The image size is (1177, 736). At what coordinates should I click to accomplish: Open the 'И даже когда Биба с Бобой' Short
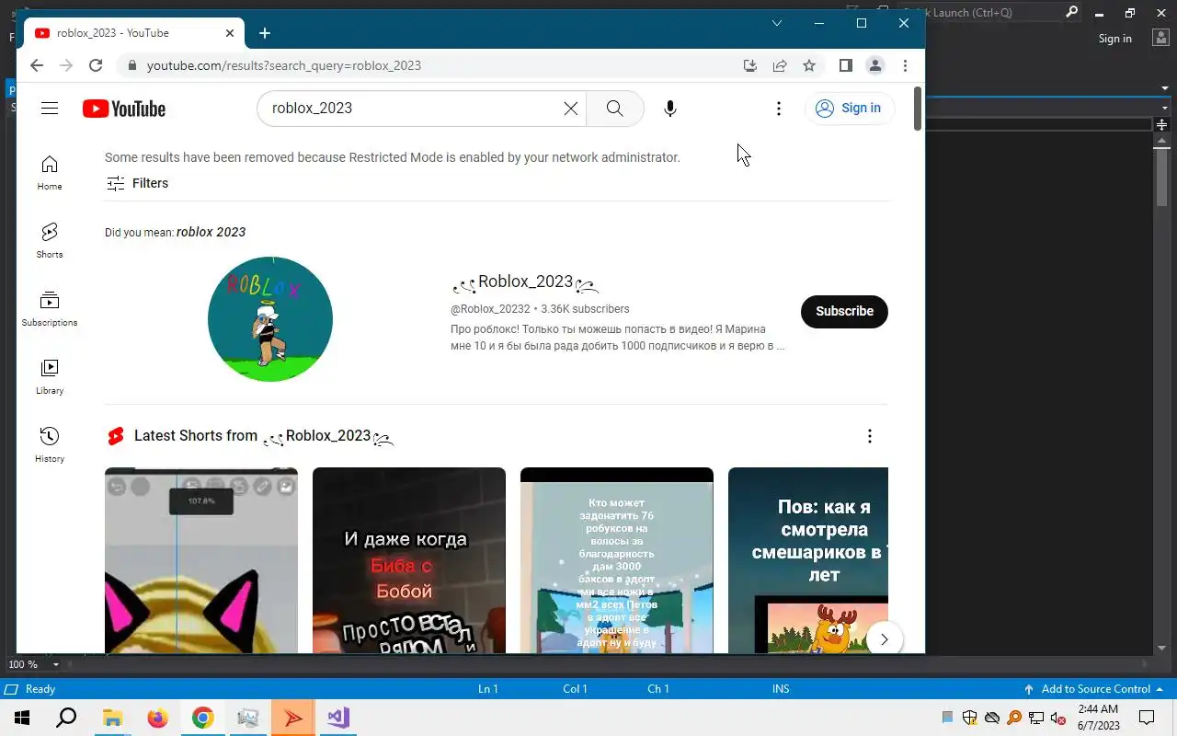point(409,560)
